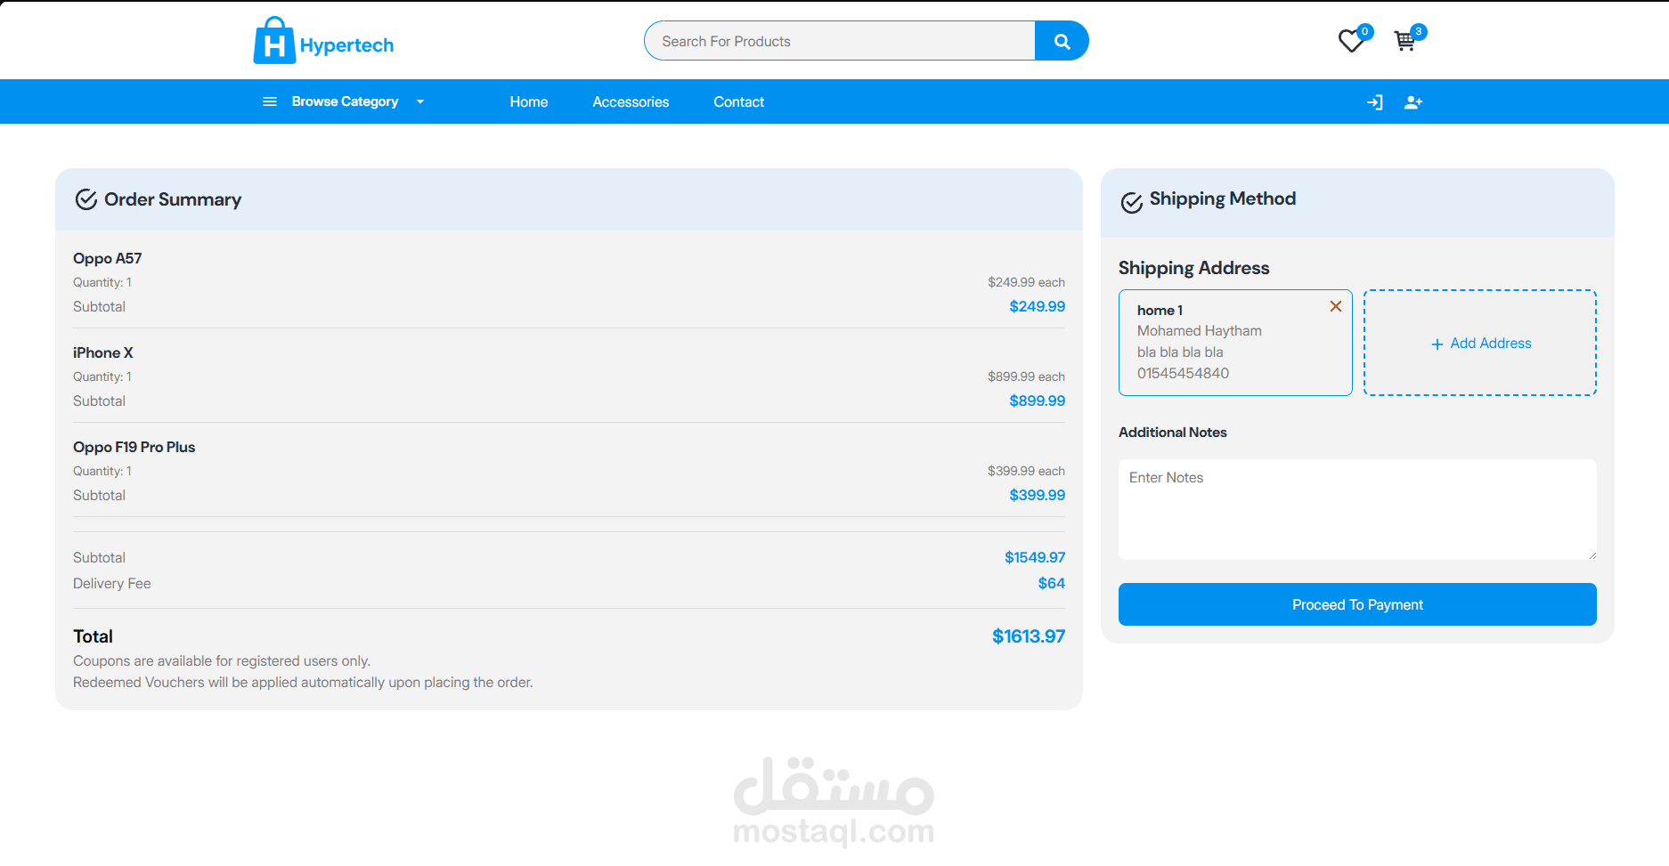Select the home 1 address card
The image size is (1669, 866).
[x=1235, y=343]
